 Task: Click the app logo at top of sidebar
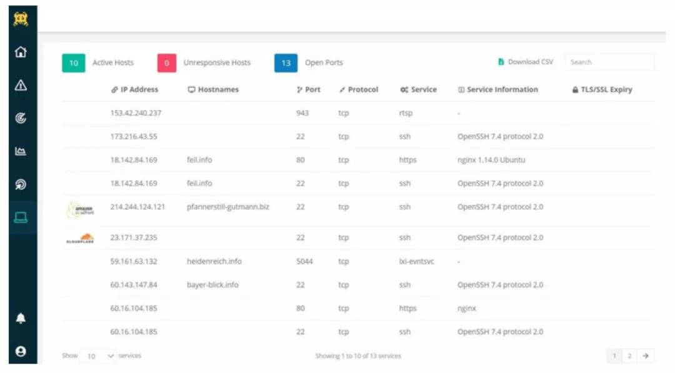point(21,19)
